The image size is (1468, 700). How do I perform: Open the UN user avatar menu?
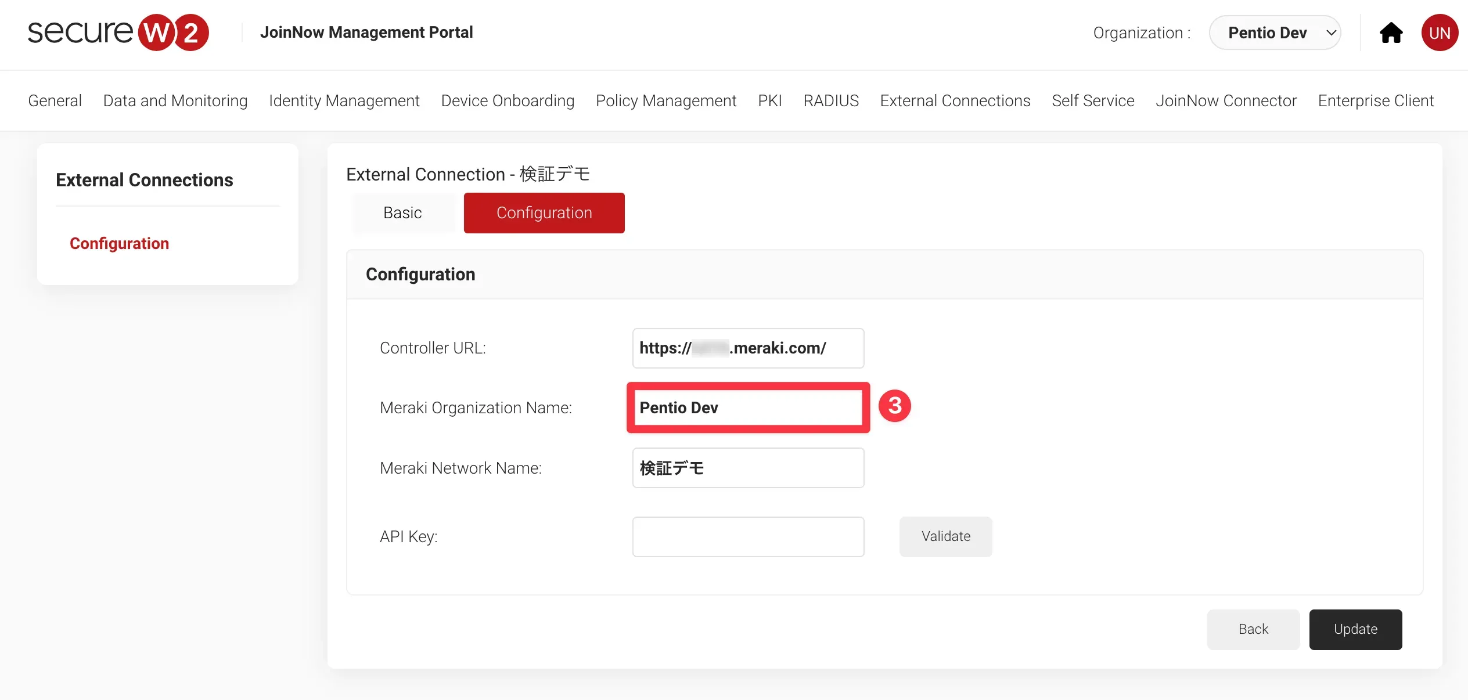(1439, 33)
